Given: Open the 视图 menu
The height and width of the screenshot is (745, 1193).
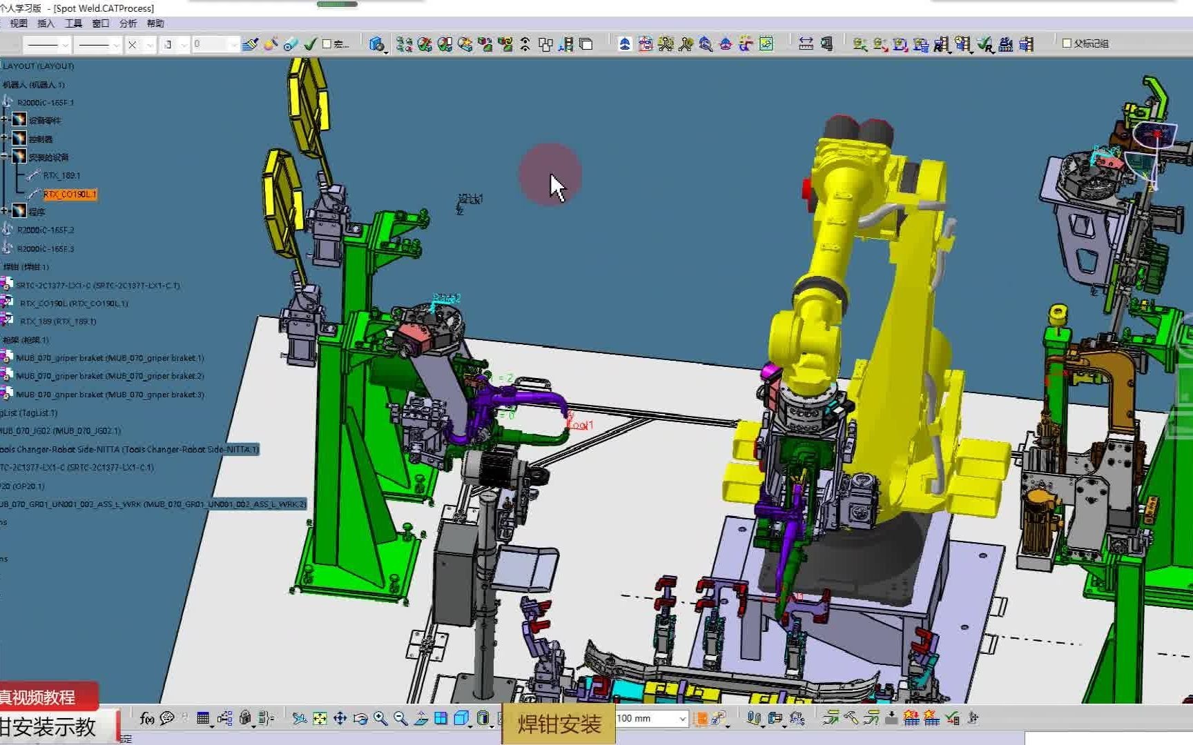Looking at the screenshot, I should coord(19,23).
